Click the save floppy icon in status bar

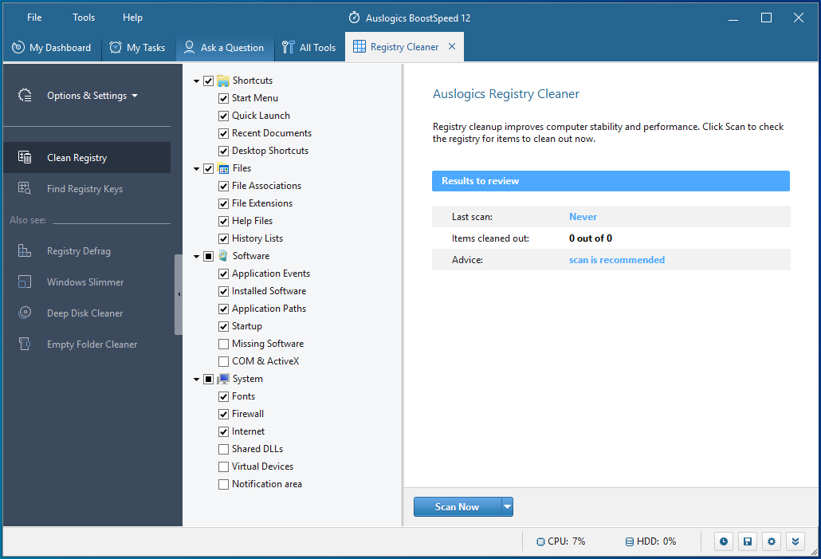pos(747,541)
